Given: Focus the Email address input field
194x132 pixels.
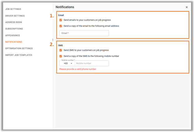Looking at the screenshot, I should [x=84, y=33].
